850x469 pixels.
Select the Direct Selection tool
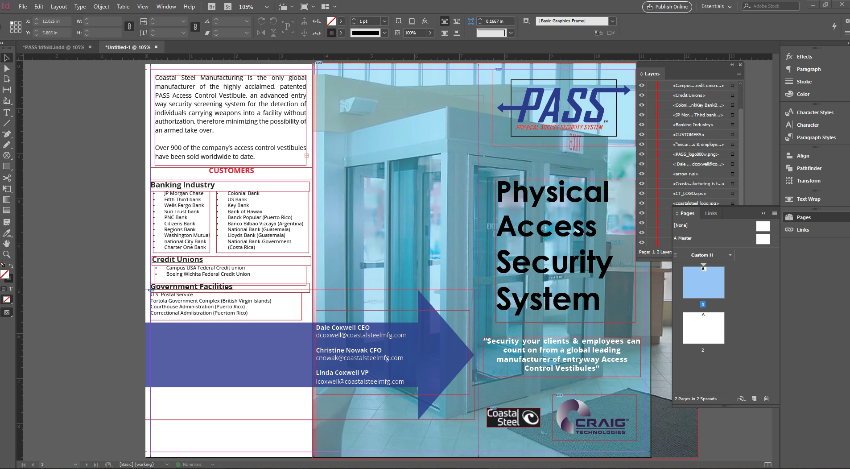tap(7, 69)
